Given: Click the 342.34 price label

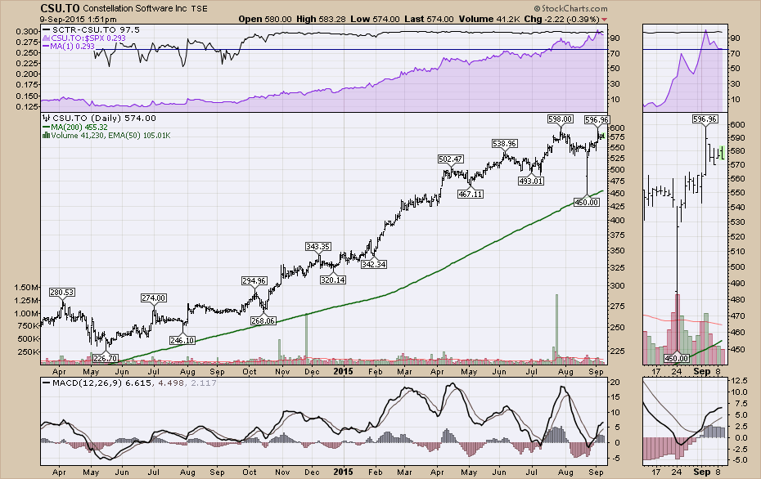Looking at the screenshot, I should [374, 264].
